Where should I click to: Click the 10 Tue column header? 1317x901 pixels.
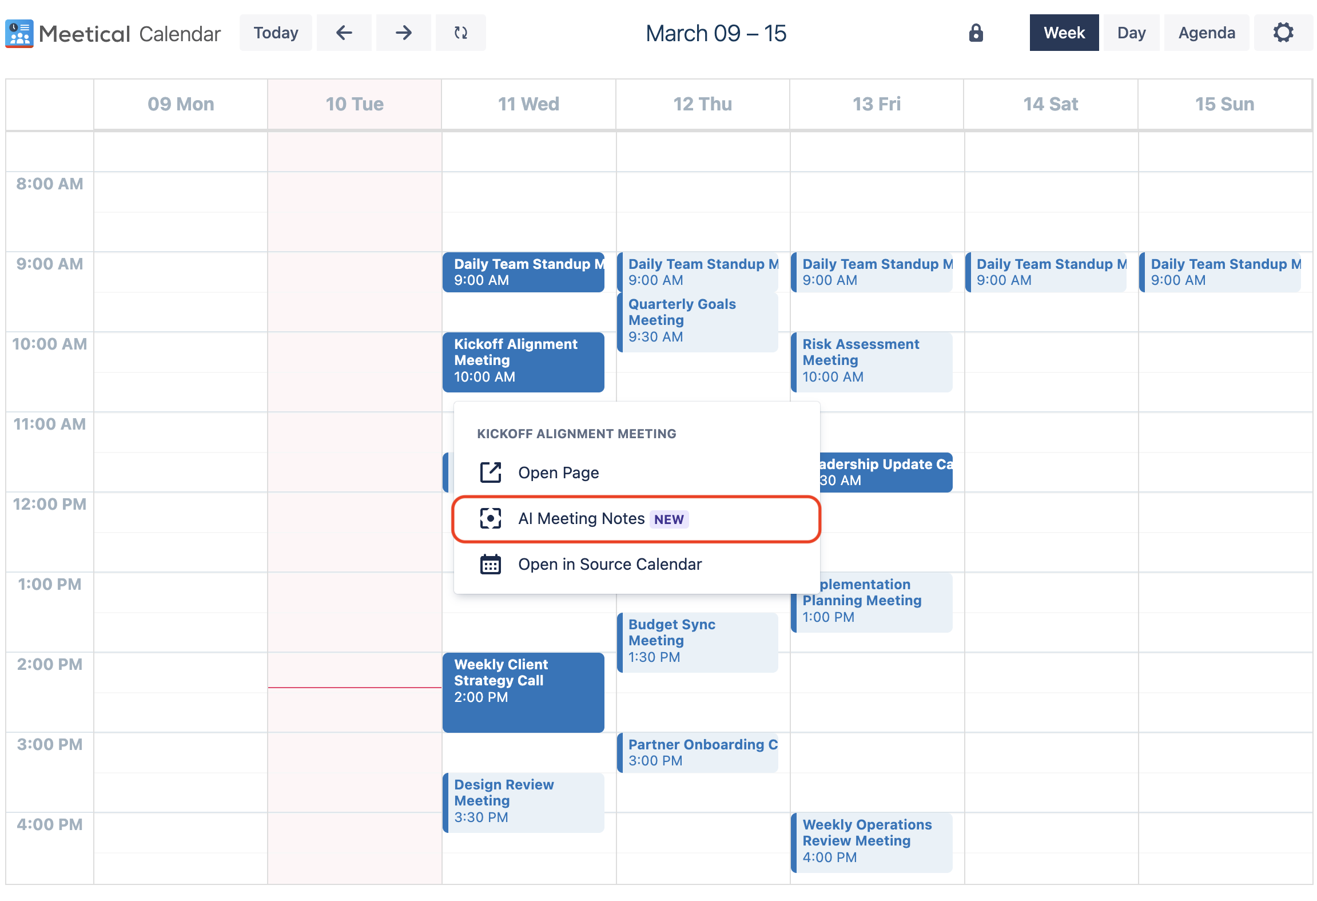click(x=354, y=104)
